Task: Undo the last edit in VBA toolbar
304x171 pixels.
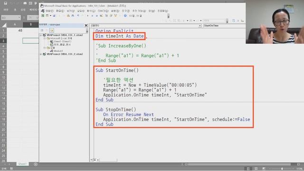Action: tap(78, 16)
